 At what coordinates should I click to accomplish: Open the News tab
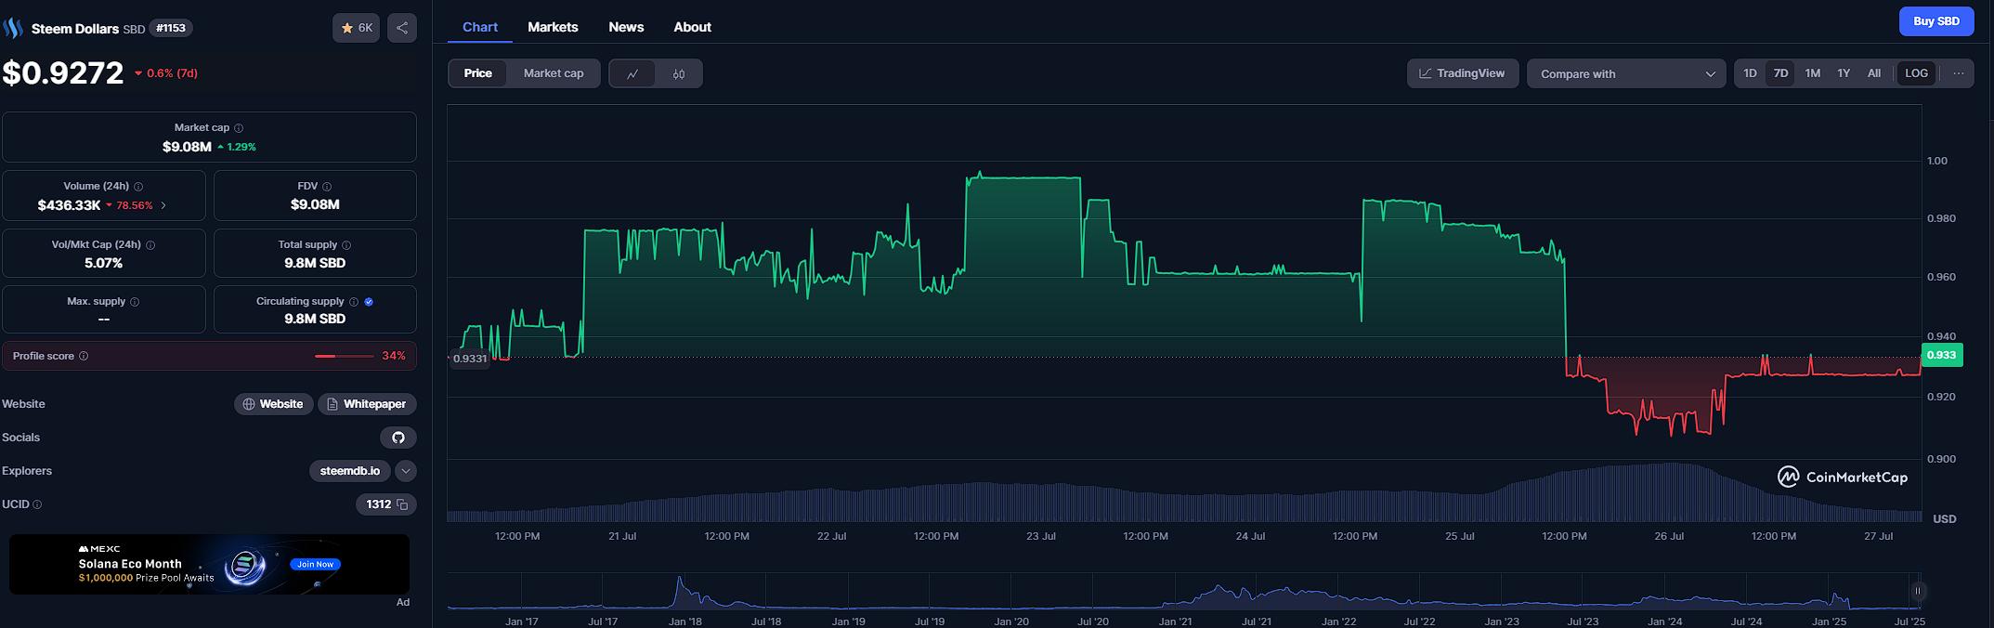(x=626, y=27)
